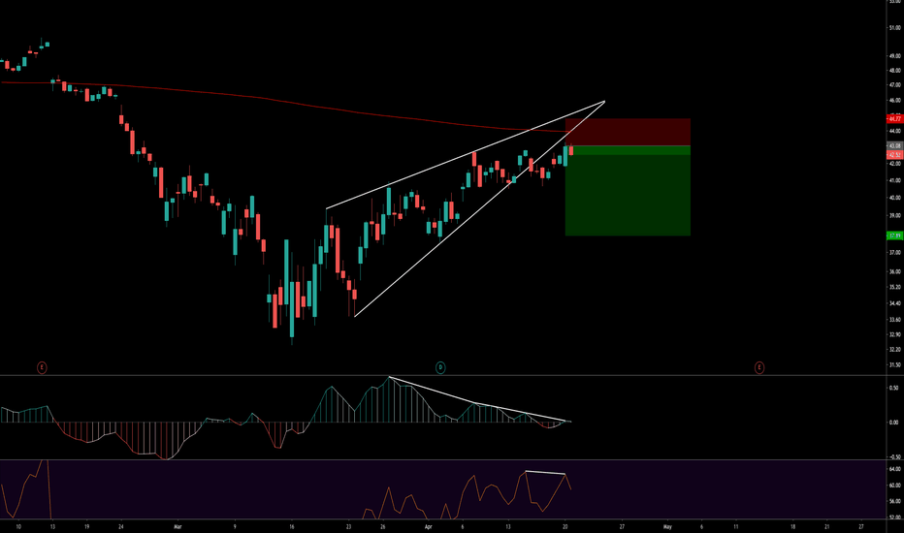The width and height of the screenshot is (904, 533).
Task: Click the 39.00 price axis label
Action: pos(894,215)
